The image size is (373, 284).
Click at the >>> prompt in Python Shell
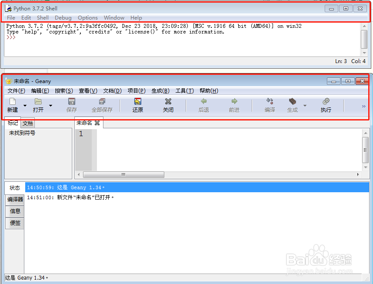(11, 37)
